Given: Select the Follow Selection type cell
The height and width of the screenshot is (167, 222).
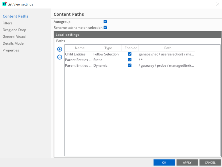Looking at the screenshot, I should (106, 54).
